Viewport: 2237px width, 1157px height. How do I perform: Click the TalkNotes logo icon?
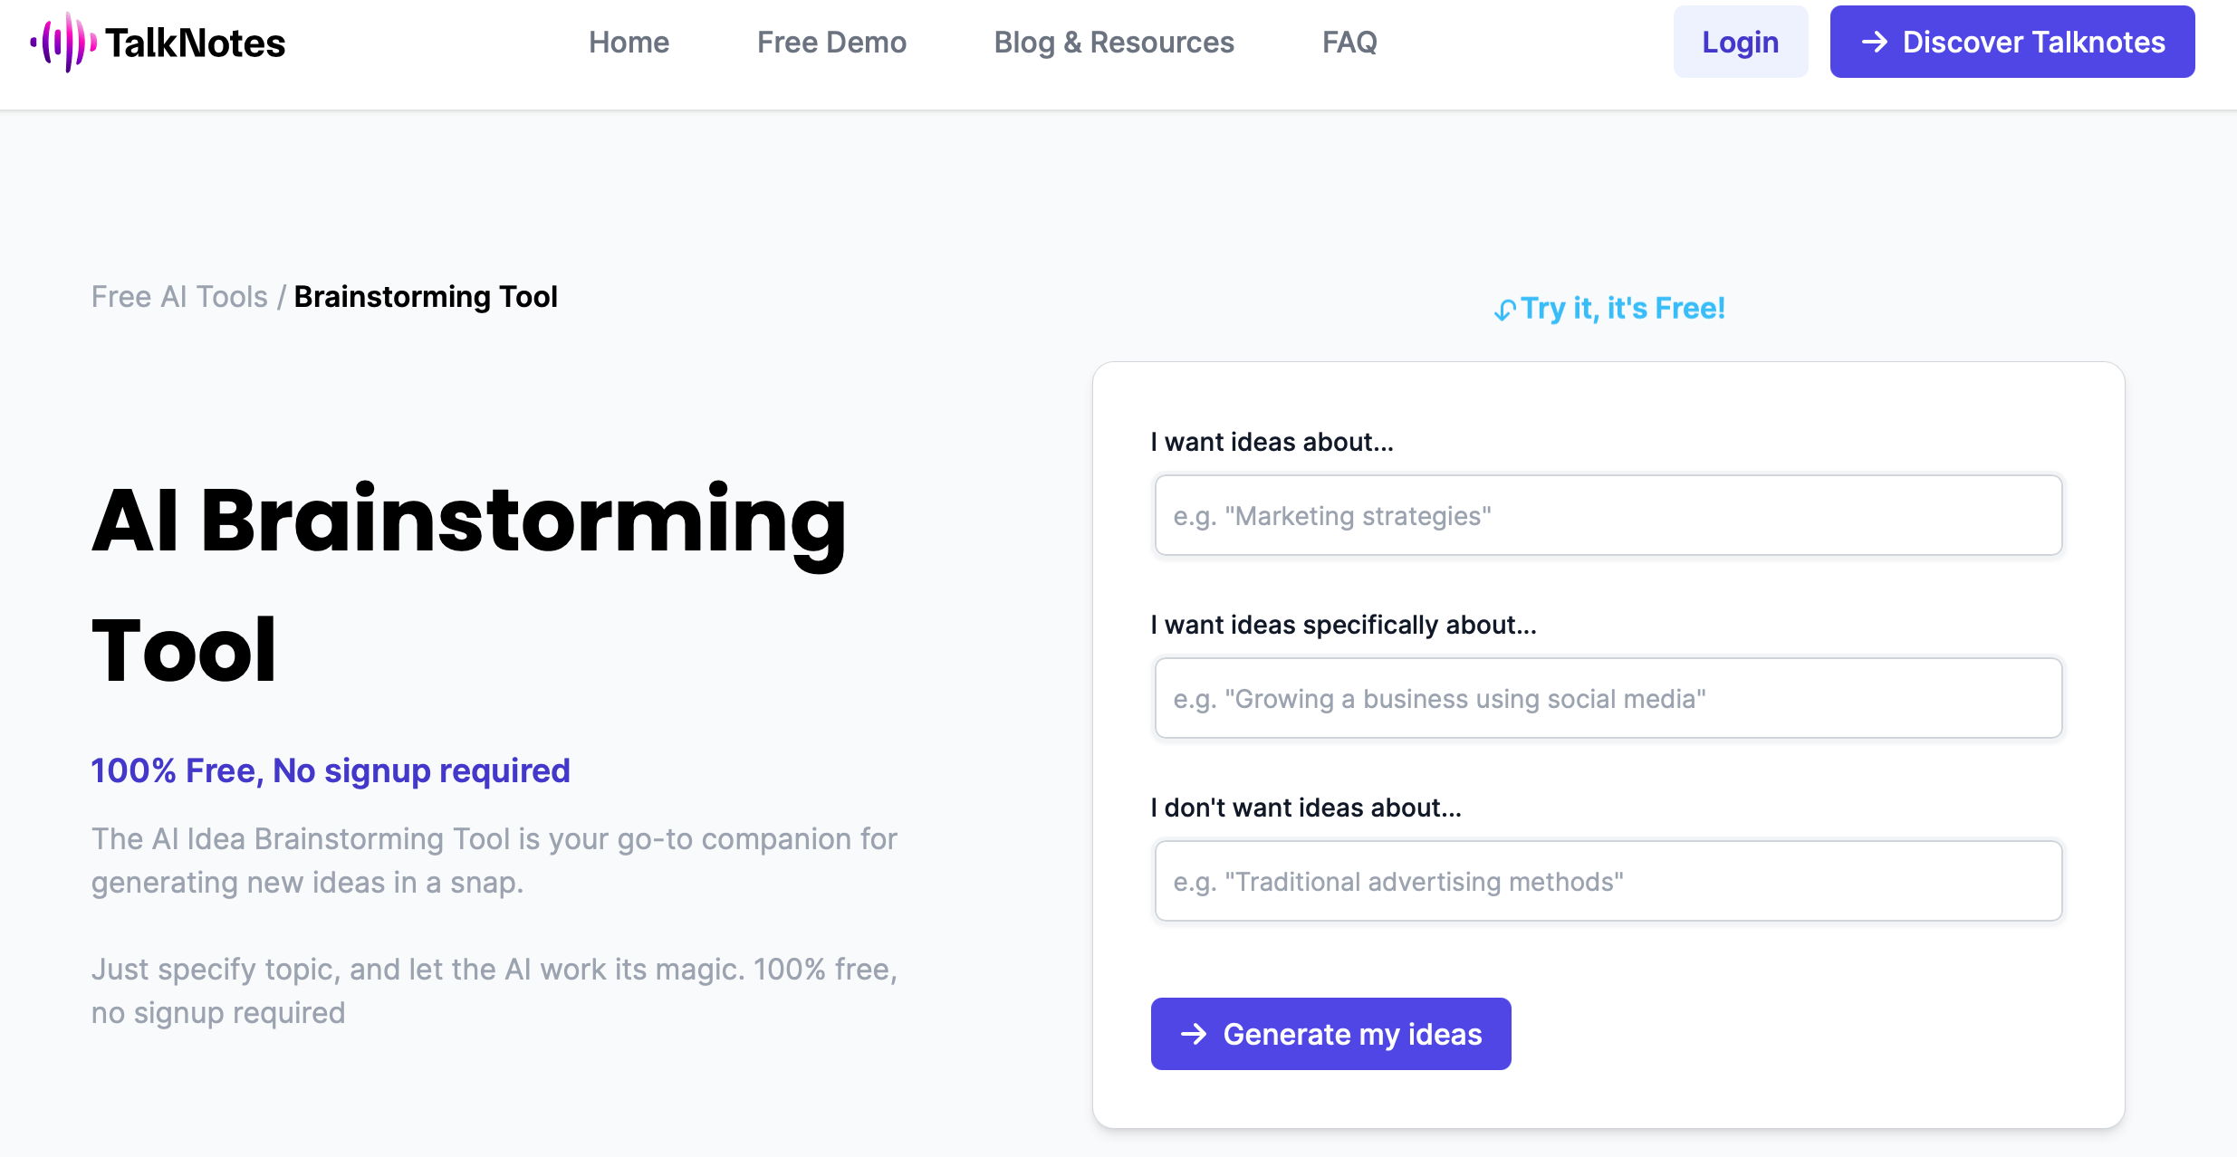coord(62,42)
